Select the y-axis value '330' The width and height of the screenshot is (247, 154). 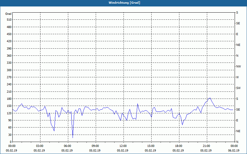pos(9,63)
